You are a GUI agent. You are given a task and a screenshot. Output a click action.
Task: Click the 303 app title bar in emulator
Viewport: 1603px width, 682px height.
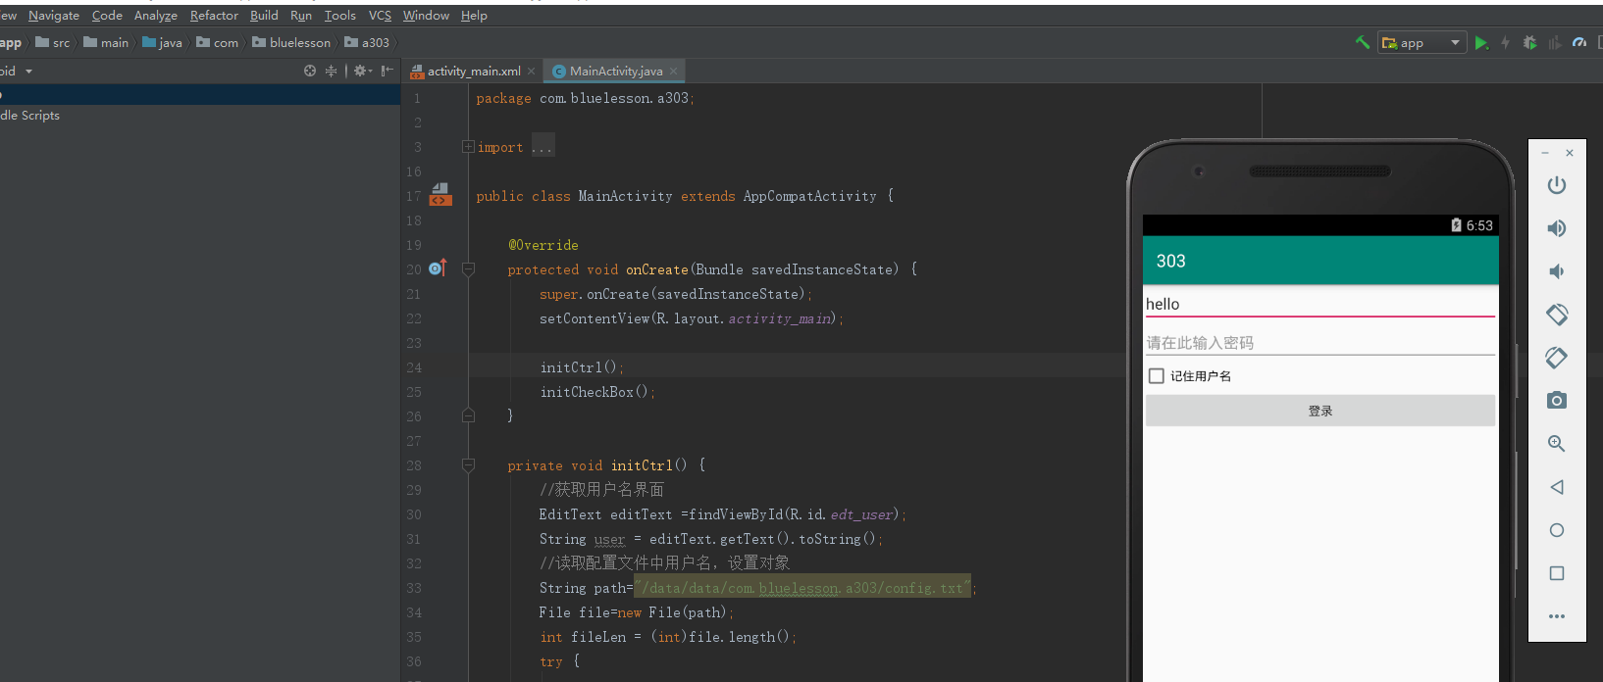[1320, 261]
